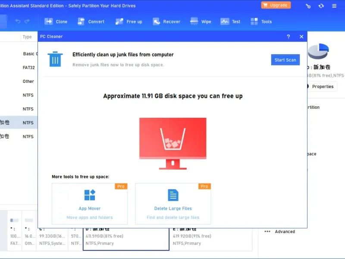Image resolution: width=345 pixels, height=259 pixels.
Task: Click the refresh icon in the title bar
Action: click(321, 6)
